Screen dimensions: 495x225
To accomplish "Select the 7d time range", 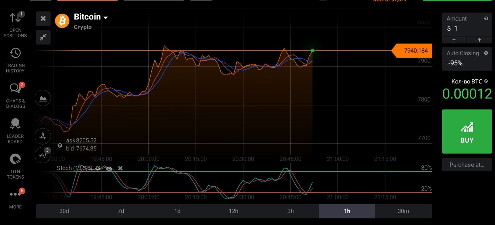I will [121, 211].
